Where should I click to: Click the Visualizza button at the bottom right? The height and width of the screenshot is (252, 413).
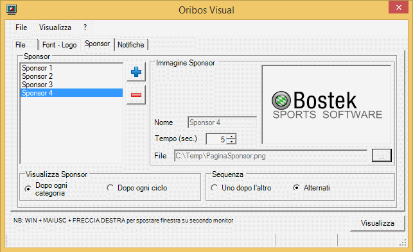point(377,223)
